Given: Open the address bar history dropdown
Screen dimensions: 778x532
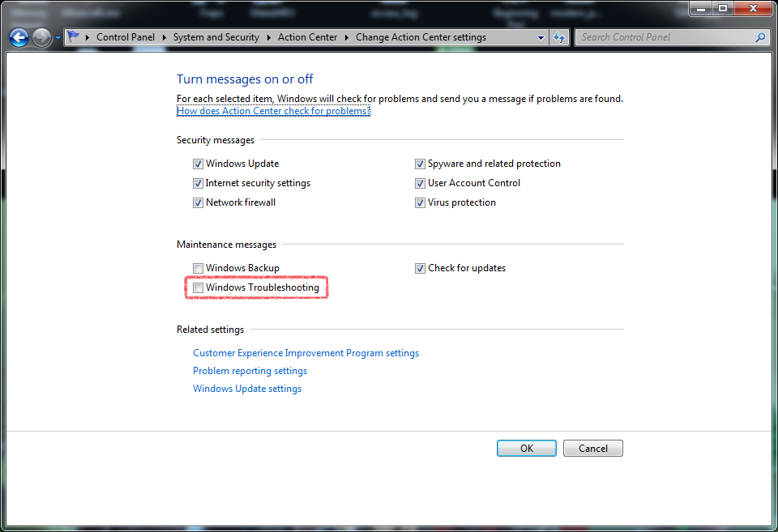Looking at the screenshot, I should click(x=541, y=38).
